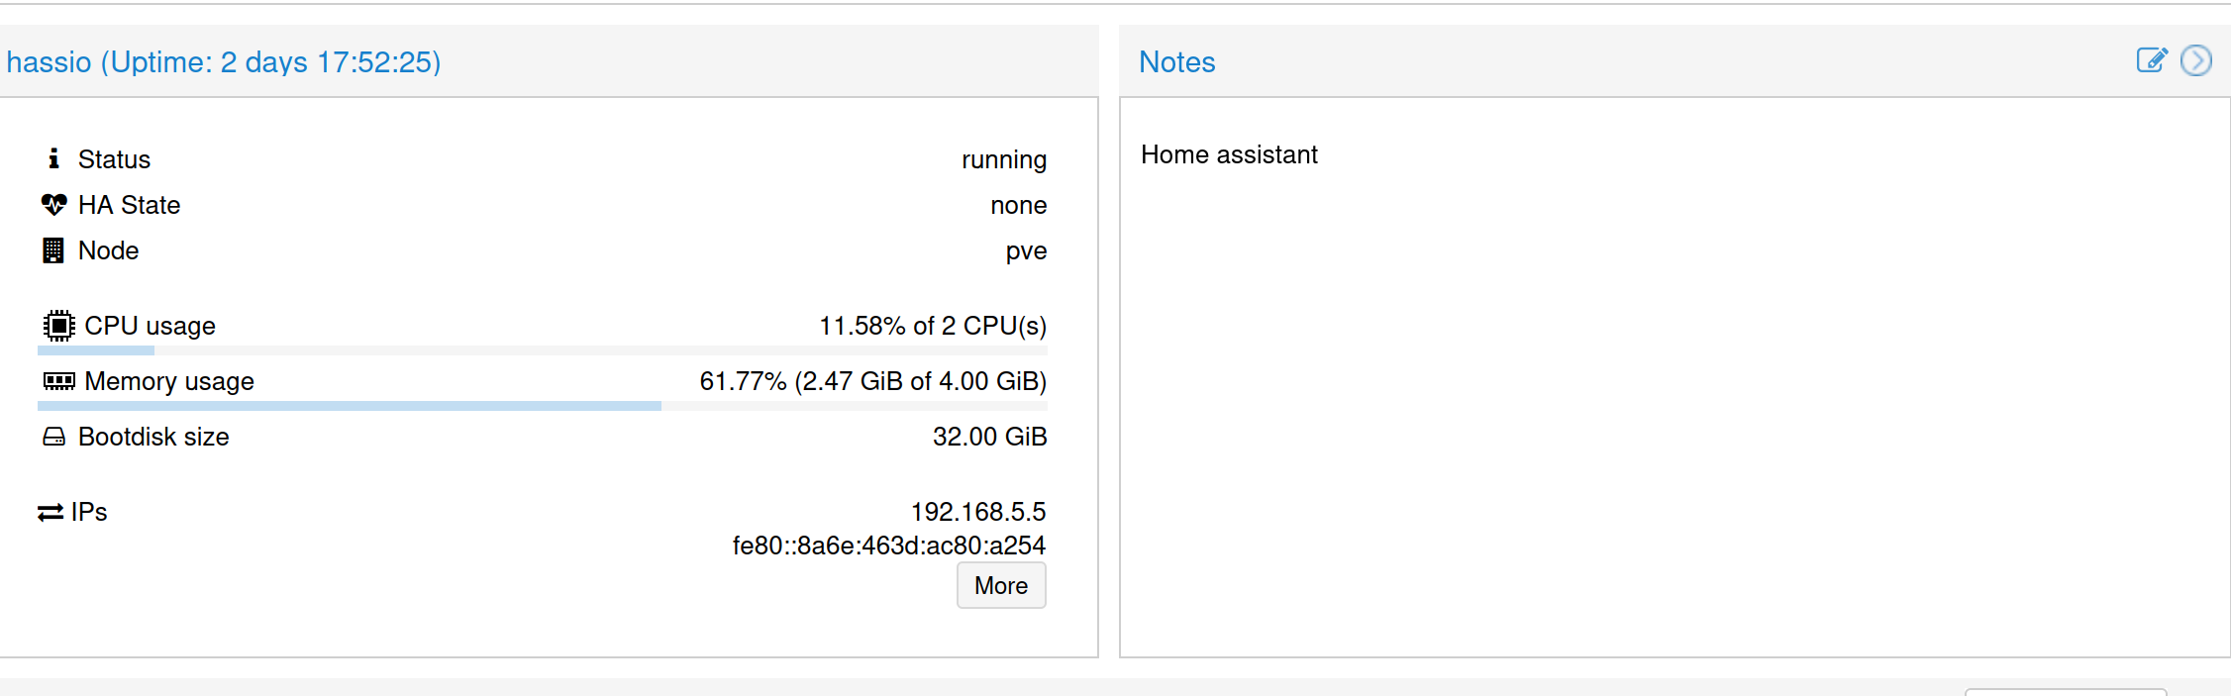
Task: Collapse the Notes panel chevron
Action: click(2195, 60)
